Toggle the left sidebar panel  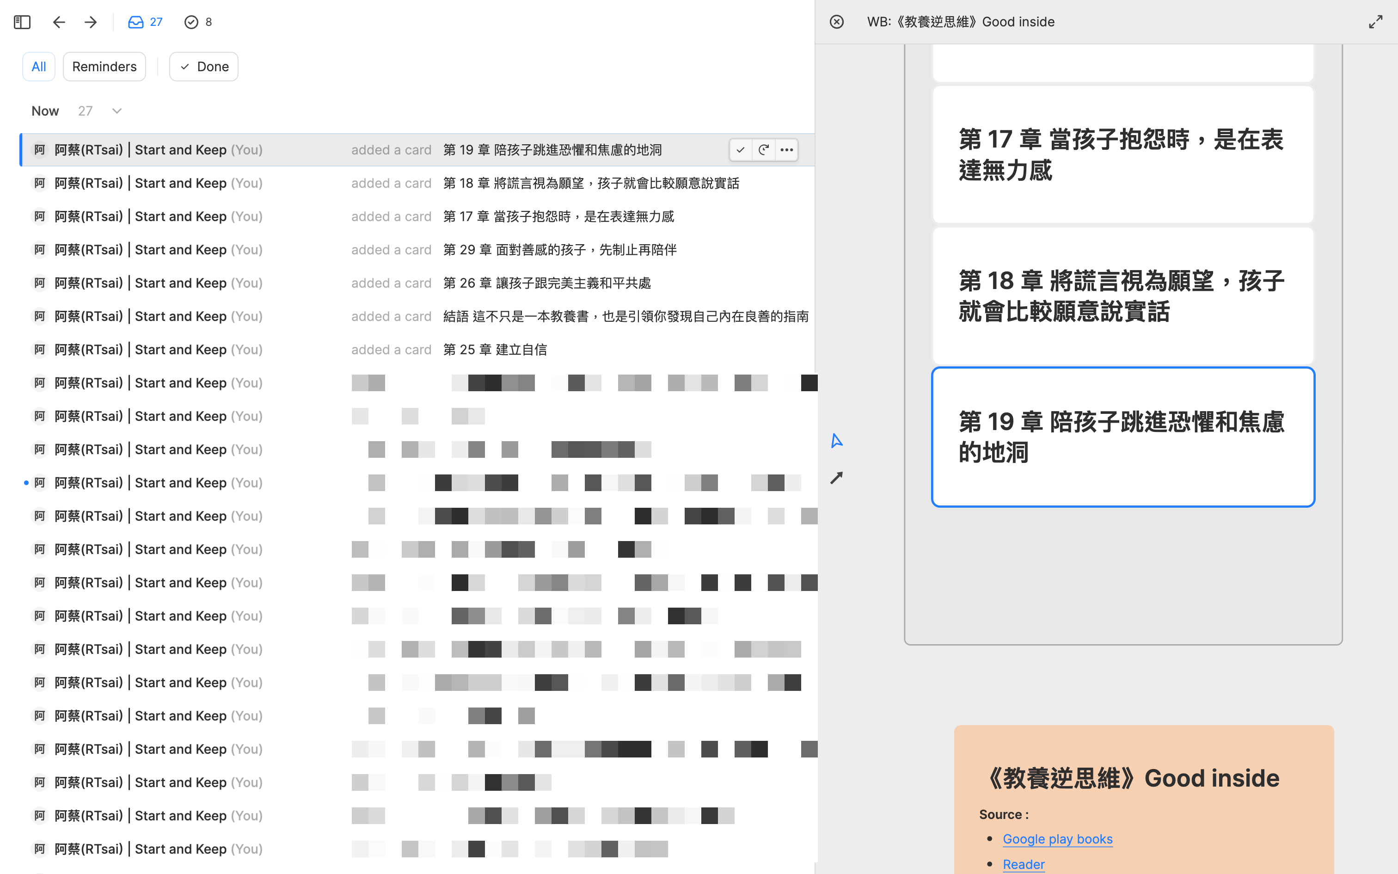coord(21,22)
